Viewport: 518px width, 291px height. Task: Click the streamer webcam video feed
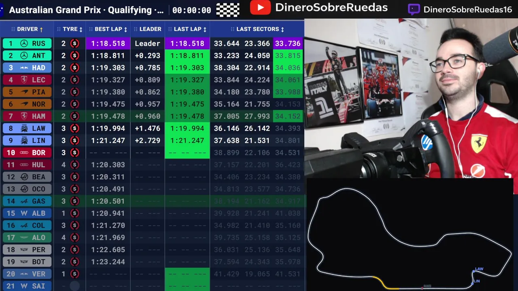coord(411,98)
